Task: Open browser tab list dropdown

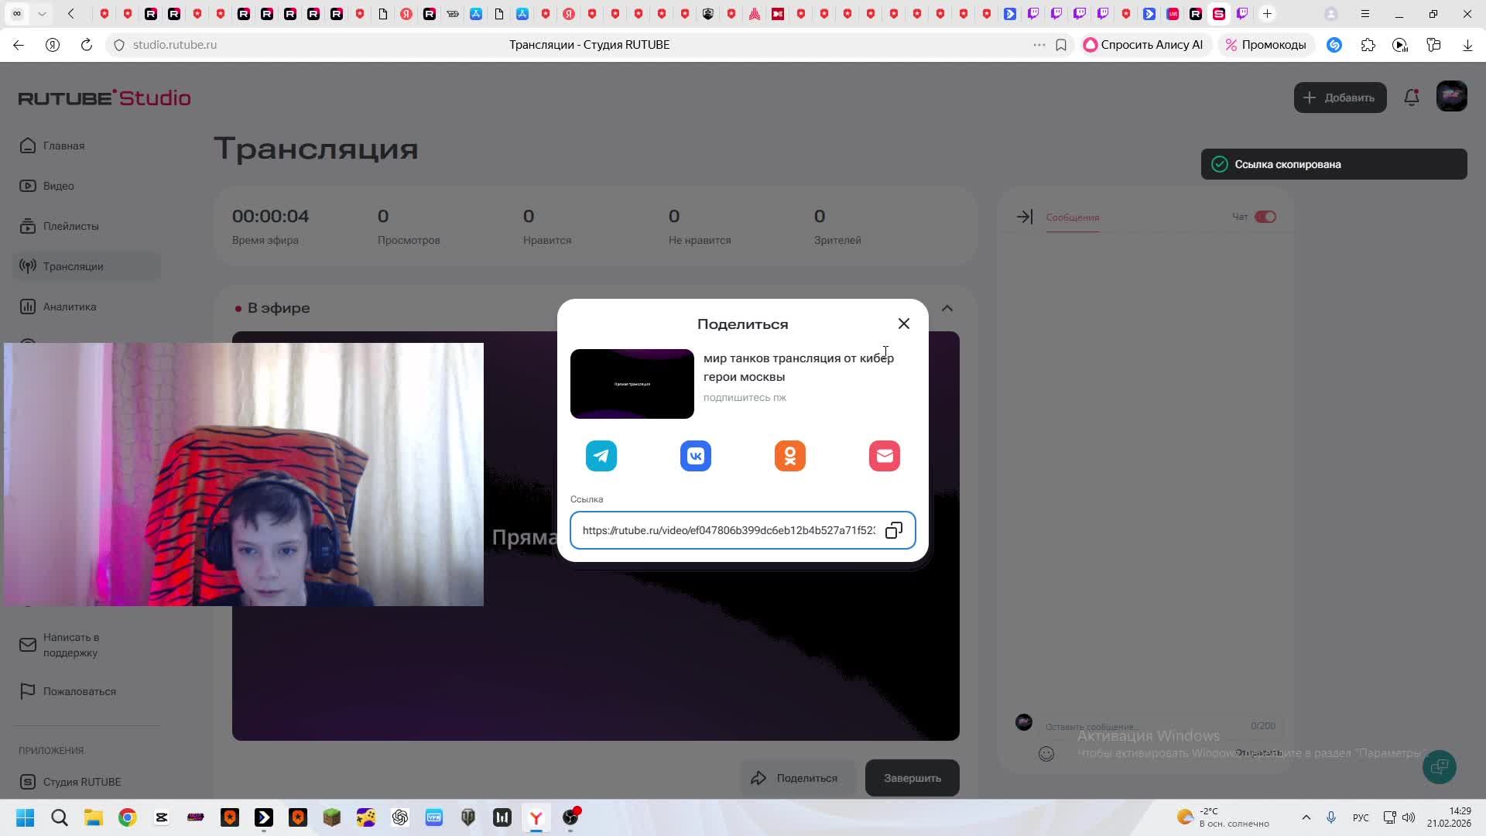Action: [42, 14]
